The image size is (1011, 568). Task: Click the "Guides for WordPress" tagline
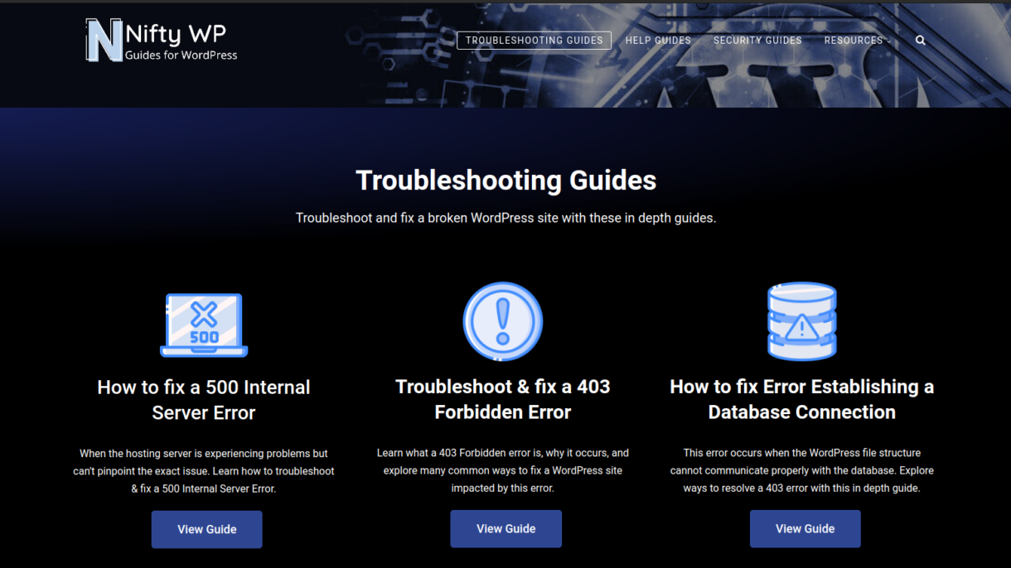pos(181,55)
